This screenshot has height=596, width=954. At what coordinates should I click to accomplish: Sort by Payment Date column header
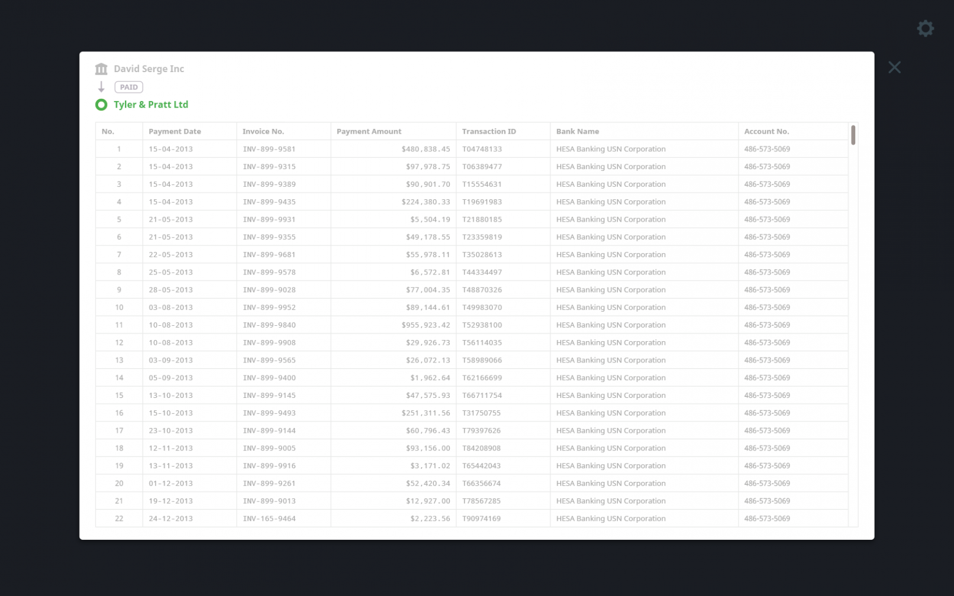point(175,131)
